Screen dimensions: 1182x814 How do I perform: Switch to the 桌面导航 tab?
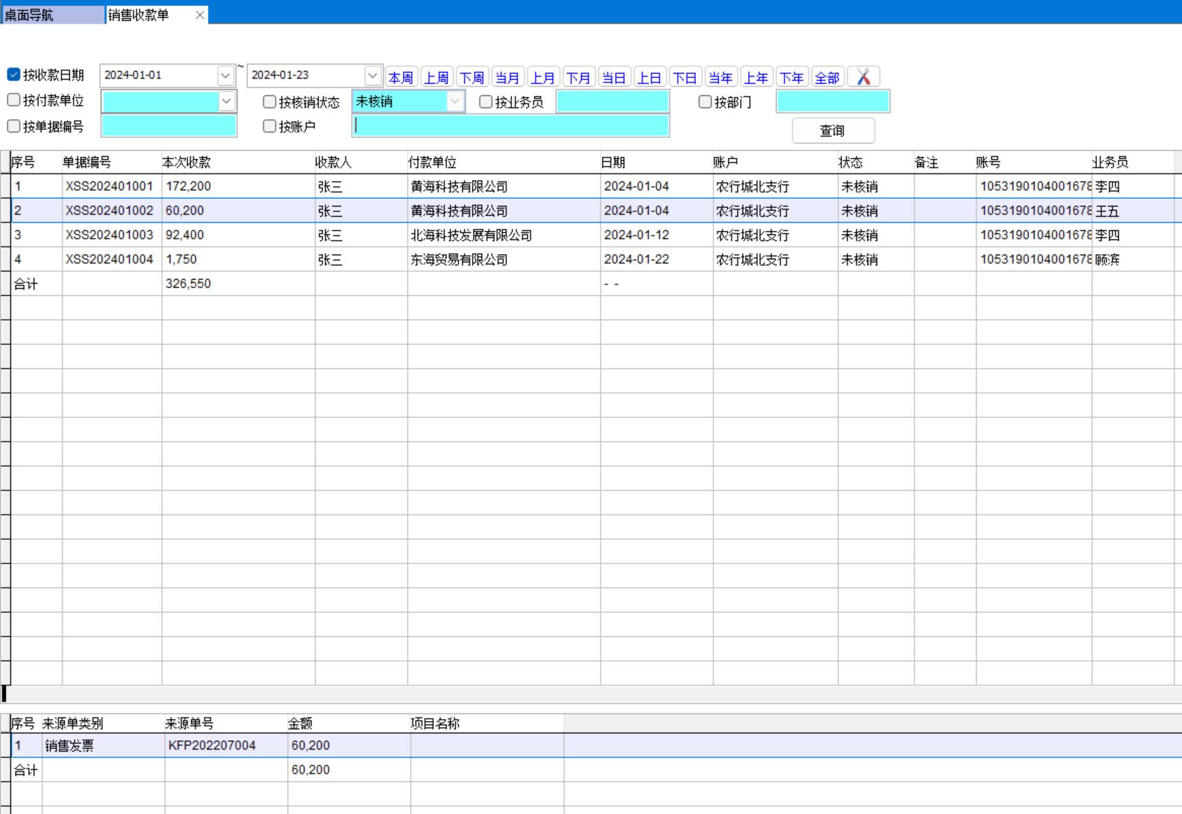(x=29, y=15)
